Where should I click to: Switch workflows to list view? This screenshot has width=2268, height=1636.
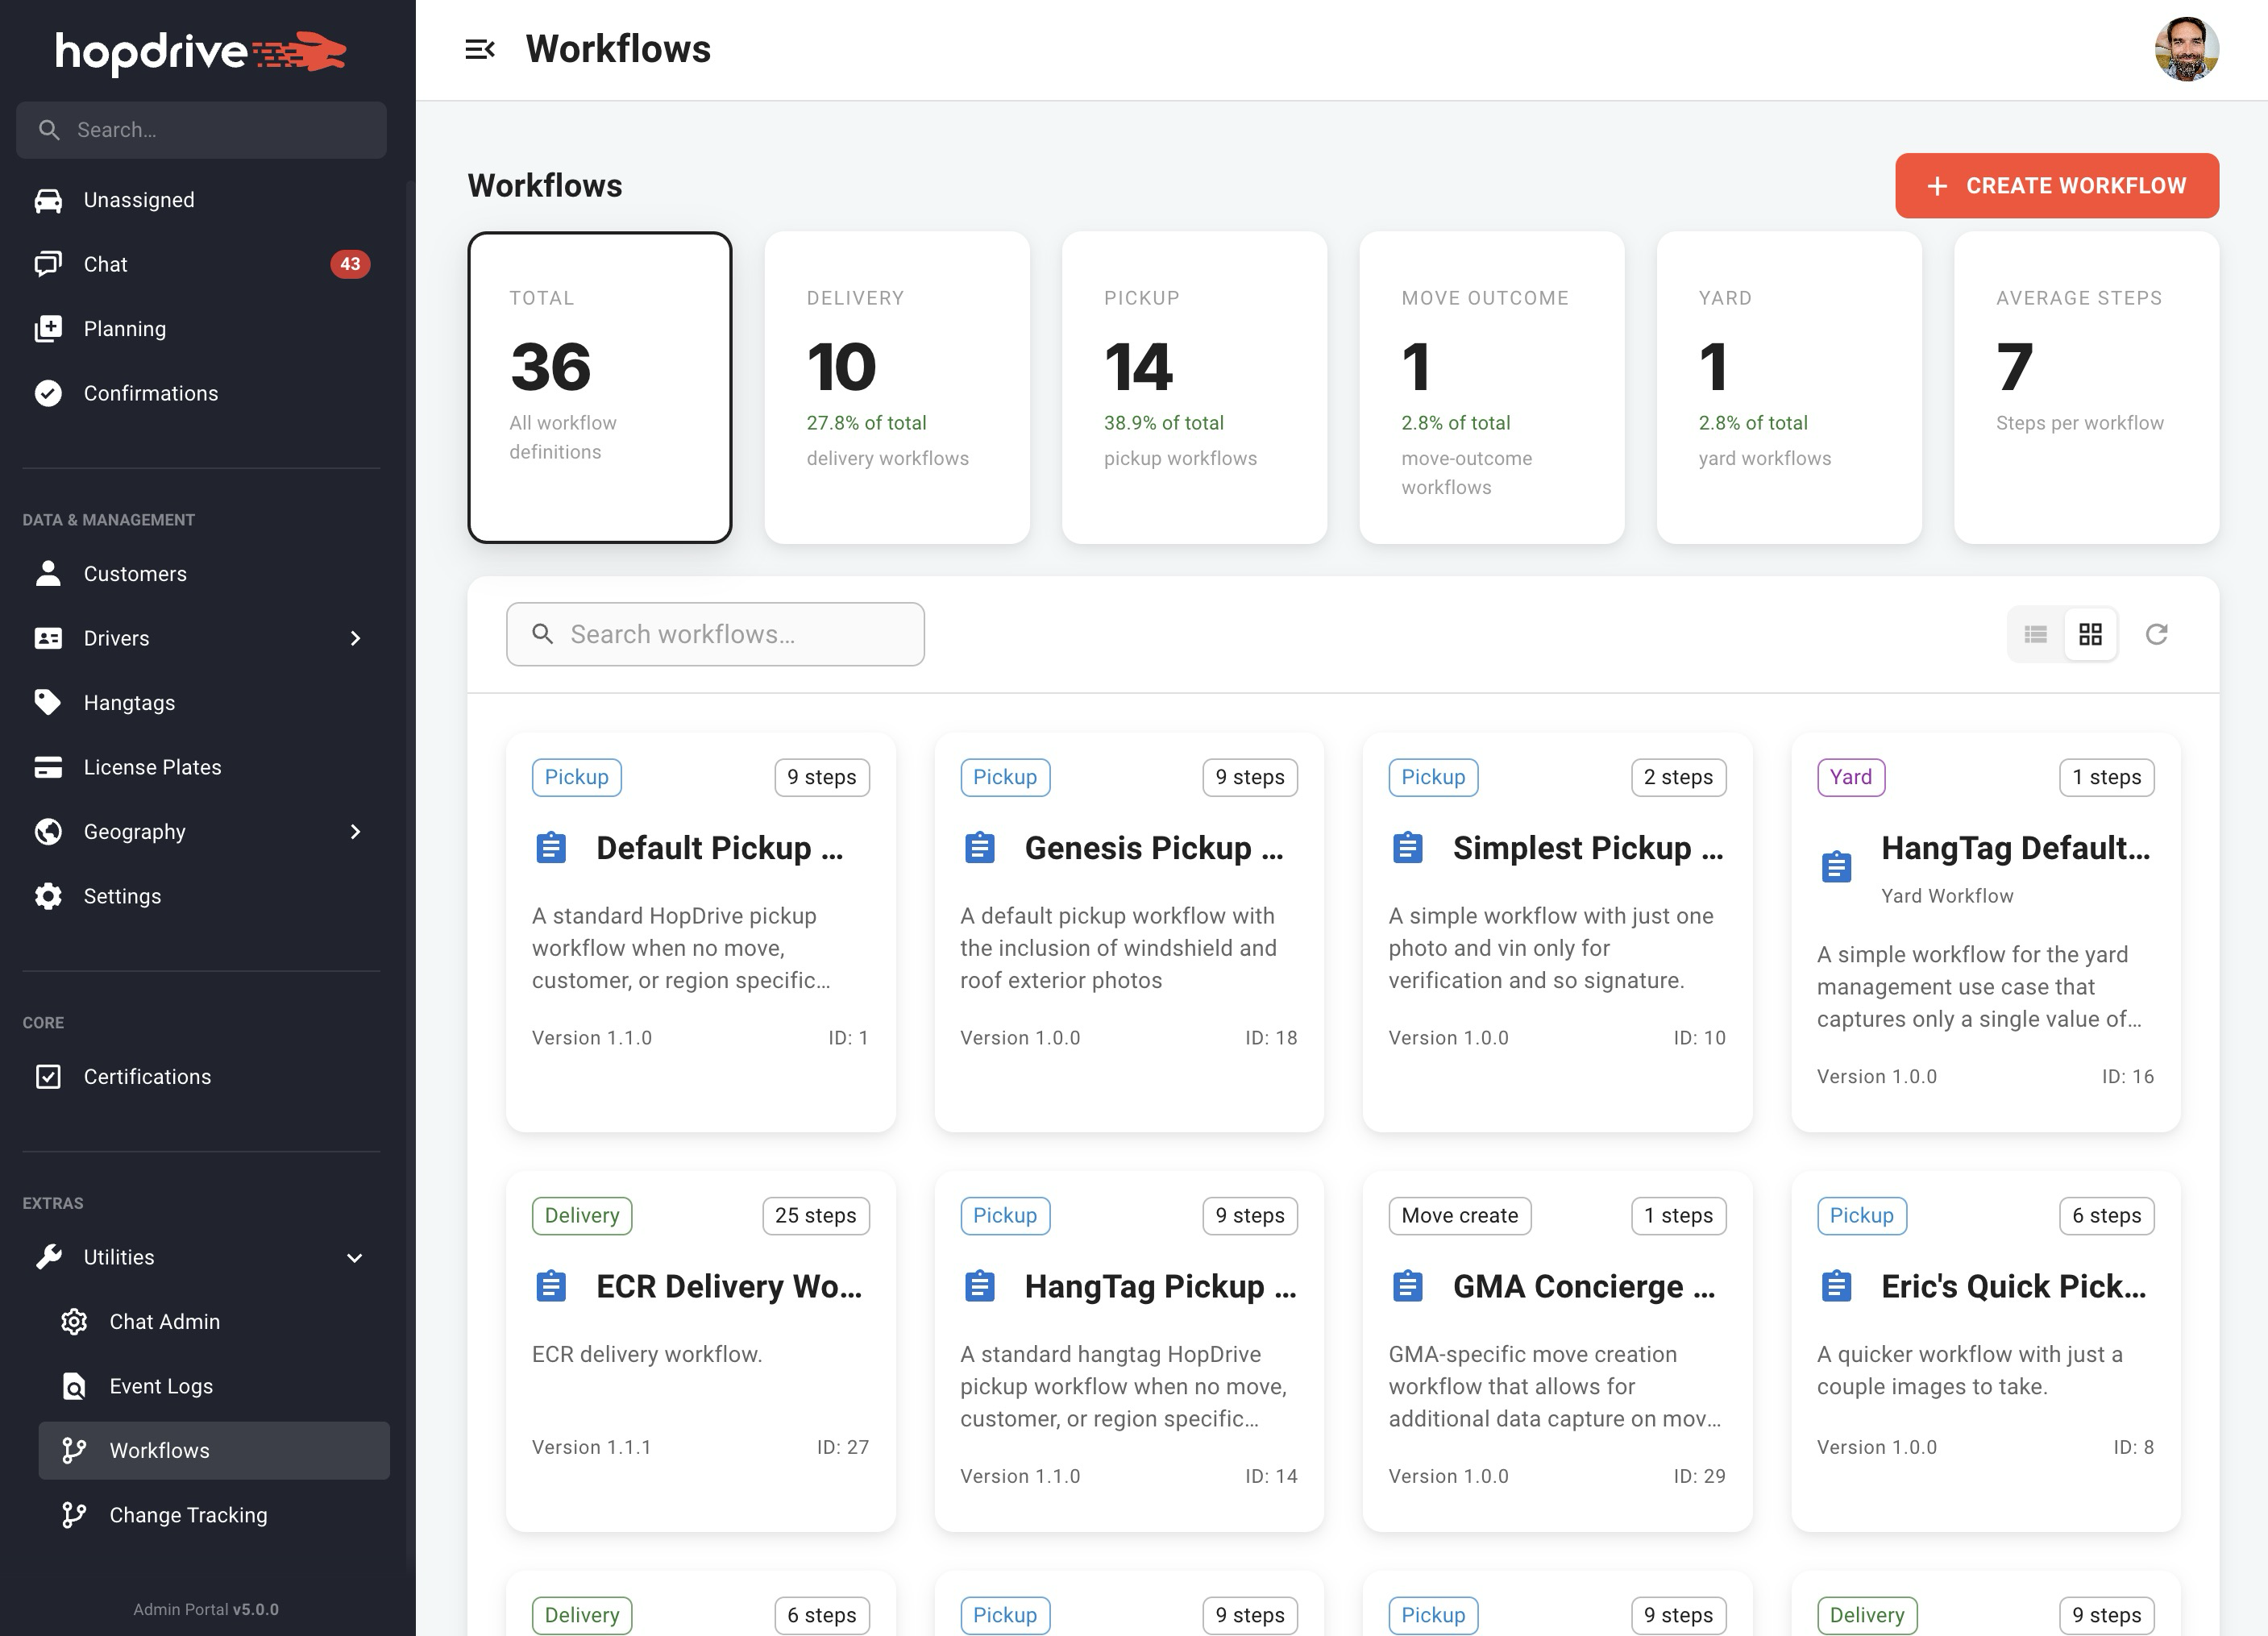coord(2035,634)
